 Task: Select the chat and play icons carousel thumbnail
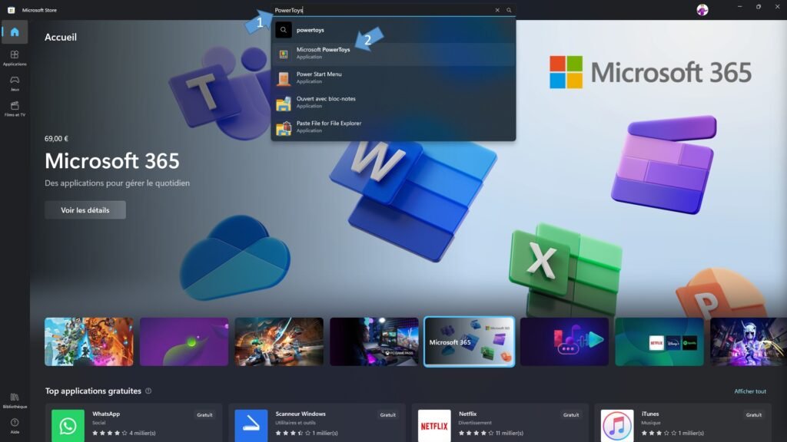564,341
